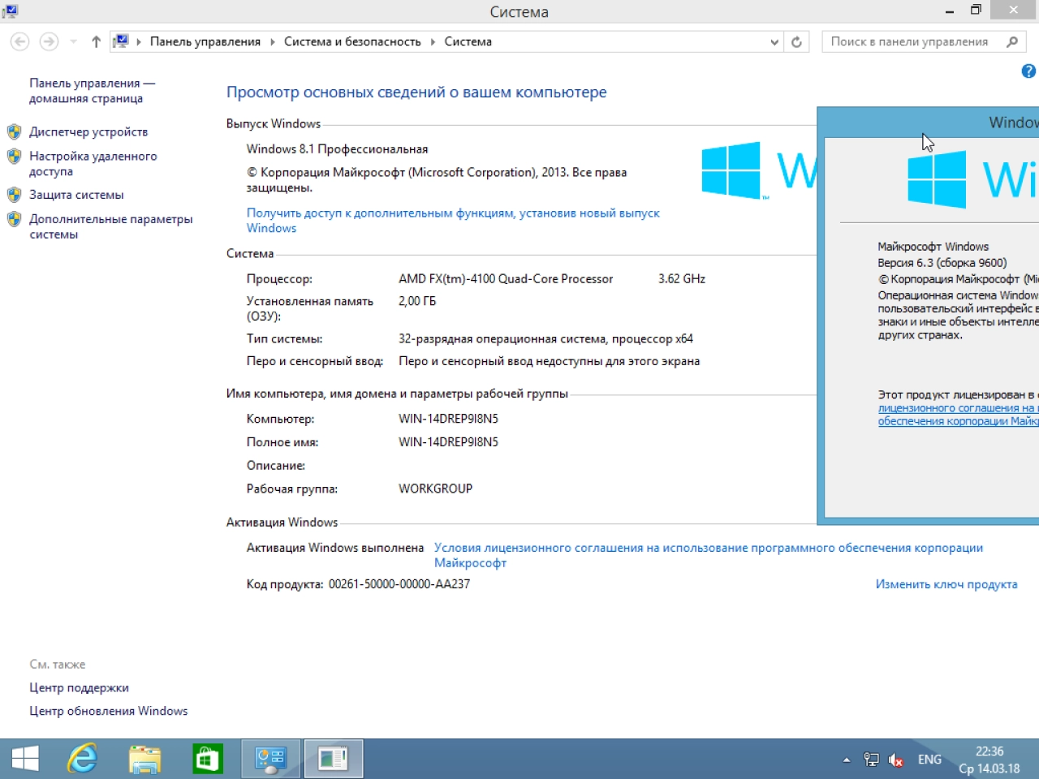Select Система и безопасность breadcrumb
This screenshot has width=1039, height=779.
click(352, 41)
